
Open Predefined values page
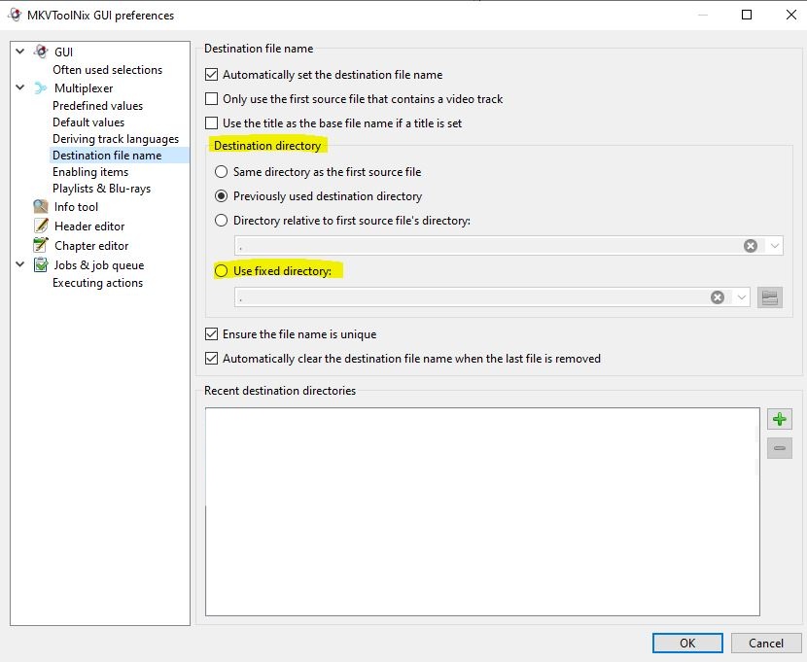(x=98, y=105)
